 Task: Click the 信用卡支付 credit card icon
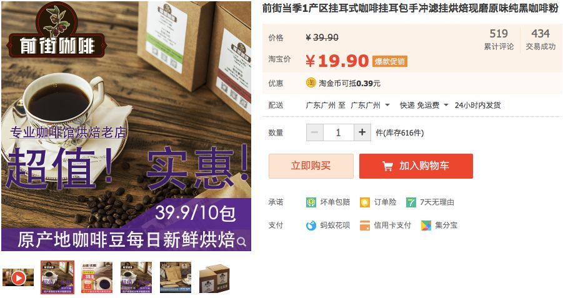click(364, 226)
